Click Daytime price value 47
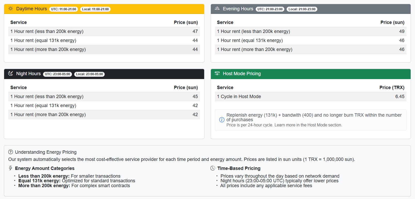415x199 pixels. [195, 31]
